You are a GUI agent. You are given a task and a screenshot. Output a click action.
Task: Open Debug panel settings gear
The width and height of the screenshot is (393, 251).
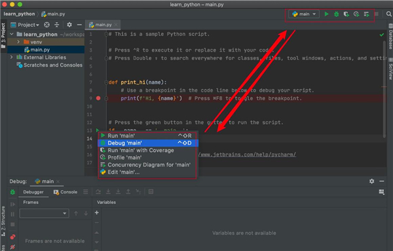[371, 181]
